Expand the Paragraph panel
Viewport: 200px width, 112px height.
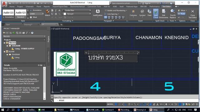click(109, 21)
